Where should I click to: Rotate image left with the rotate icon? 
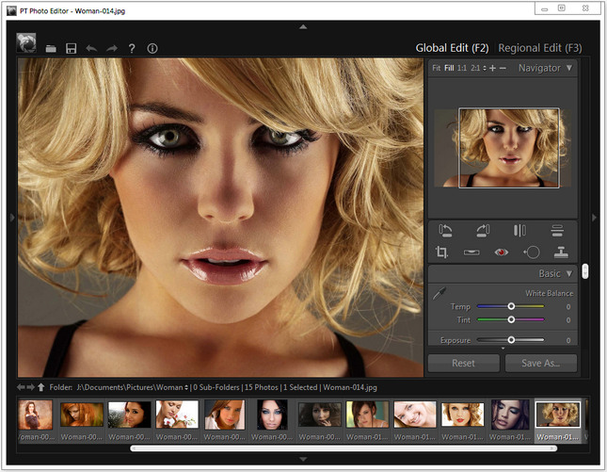(x=443, y=230)
